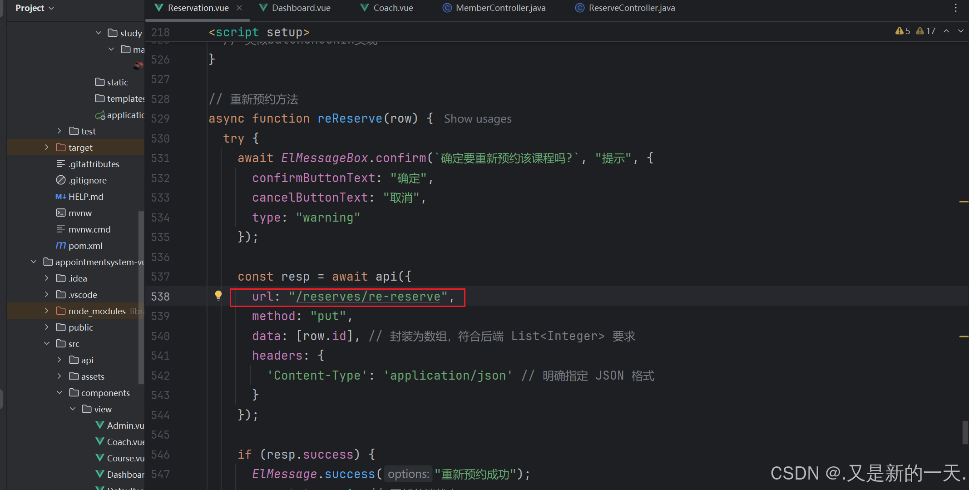Expand the assets folder
Image resolution: width=969 pixels, height=490 pixels.
59,376
